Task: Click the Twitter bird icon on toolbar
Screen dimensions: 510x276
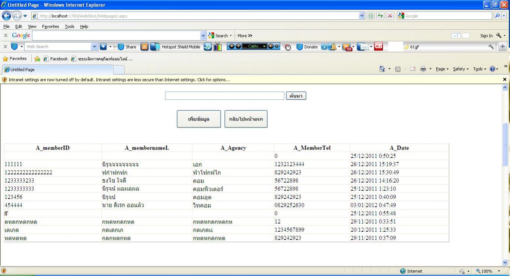Action: tap(208, 46)
